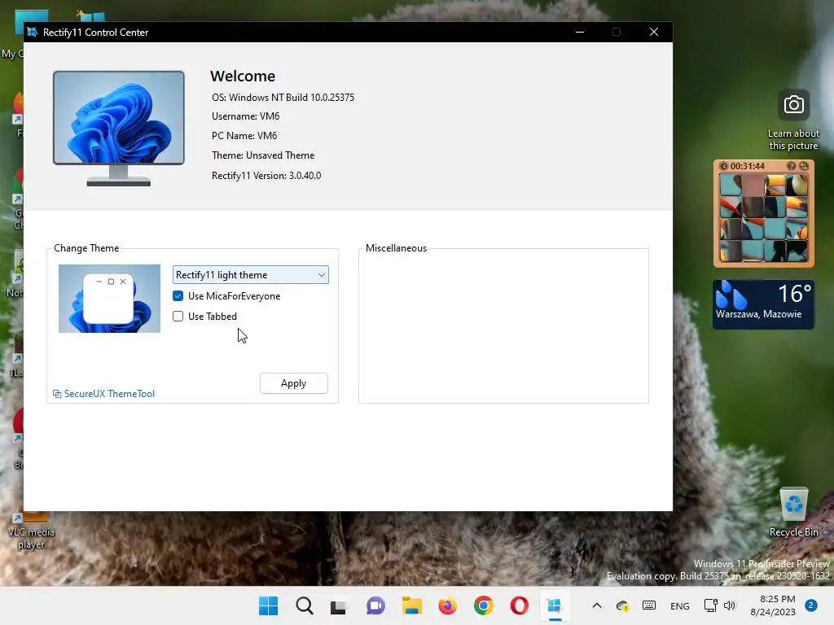This screenshot has height=625, width=834.
Task: Show hidden system tray icons
Action: point(597,605)
